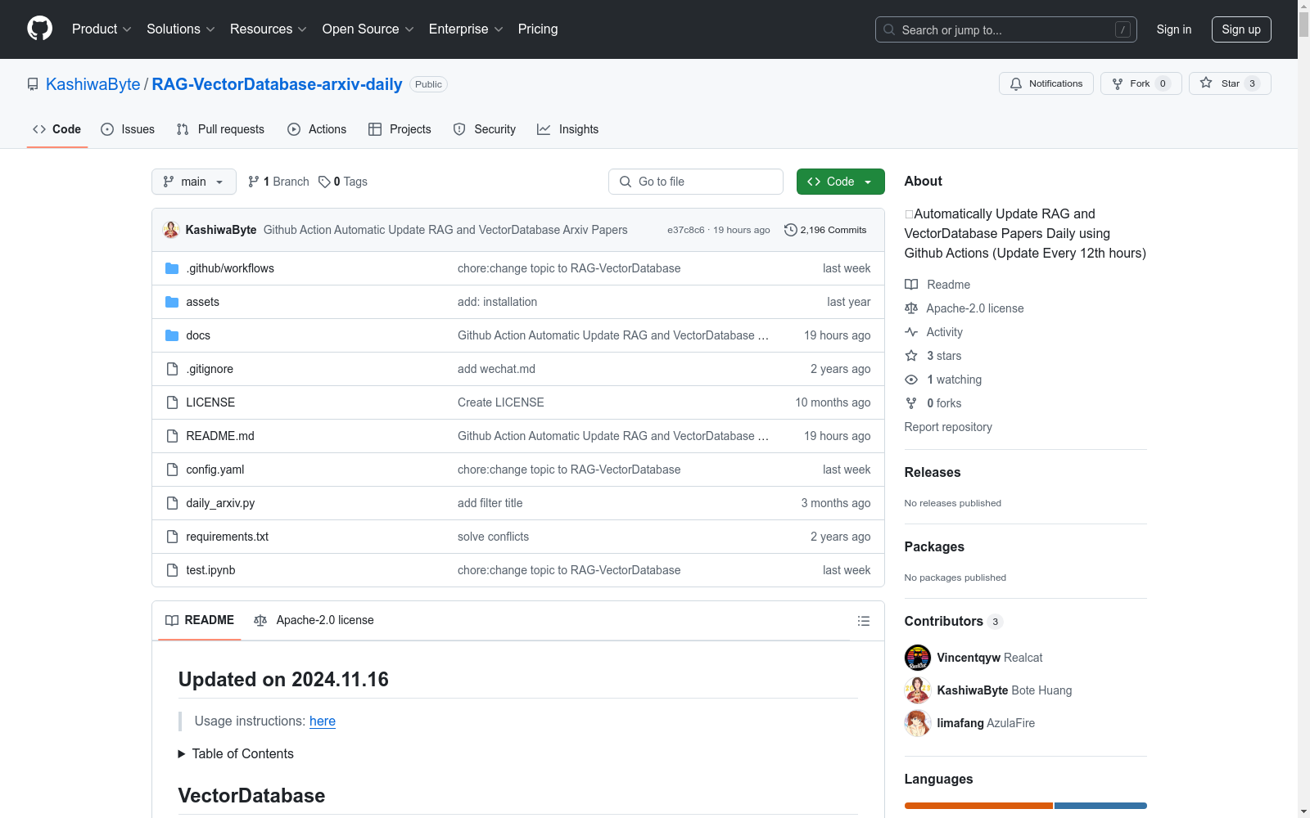Image resolution: width=1310 pixels, height=818 pixels.
Task: Switch to the Pull requests tab
Action: [220, 129]
